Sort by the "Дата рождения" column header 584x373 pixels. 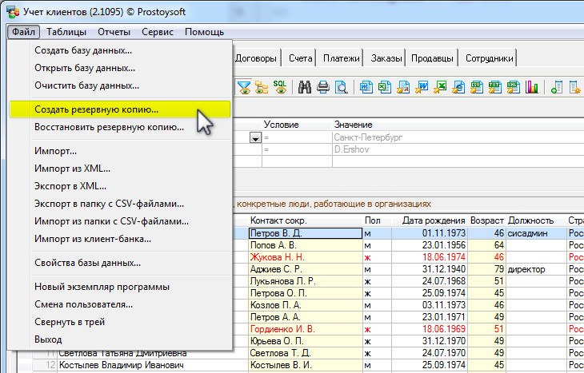pyautogui.click(x=434, y=220)
